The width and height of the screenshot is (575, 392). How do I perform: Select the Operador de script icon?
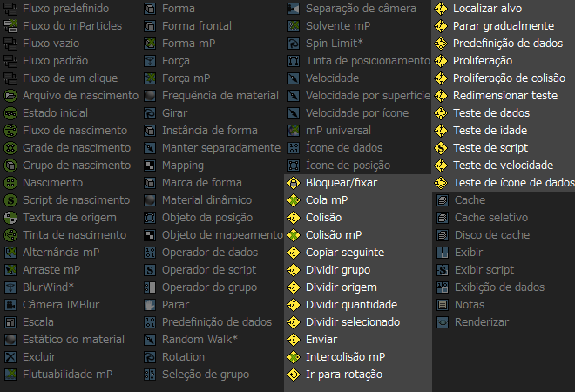pos(150,270)
